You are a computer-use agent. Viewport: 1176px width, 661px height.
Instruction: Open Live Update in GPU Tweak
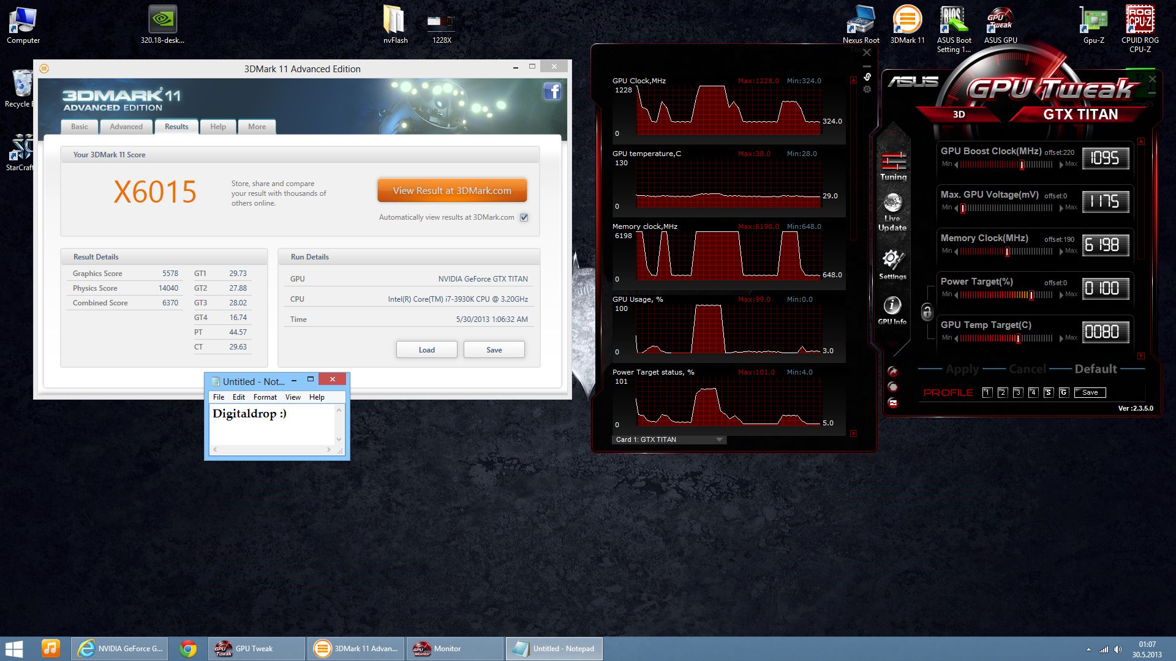[892, 212]
